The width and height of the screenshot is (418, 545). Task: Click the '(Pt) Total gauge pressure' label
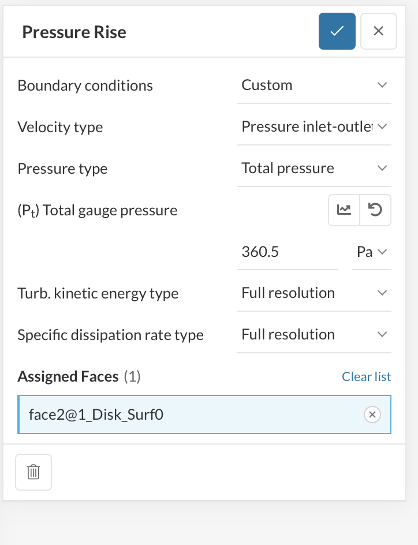(x=97, y=211)
